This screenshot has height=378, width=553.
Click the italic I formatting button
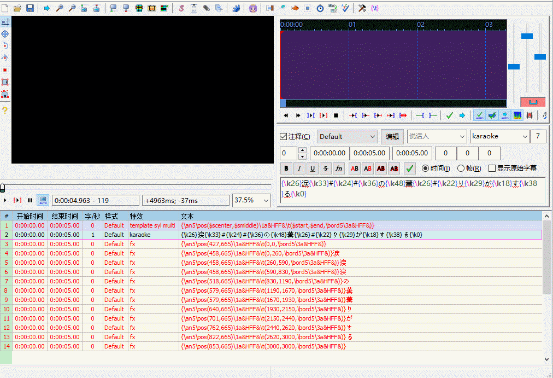(x=299, y=168)
